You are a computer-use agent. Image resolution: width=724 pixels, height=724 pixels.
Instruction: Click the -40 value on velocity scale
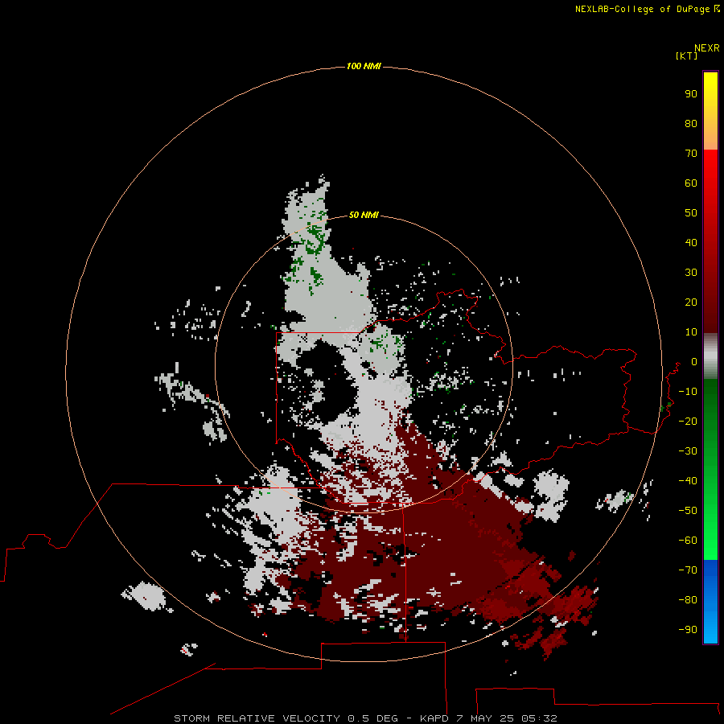coord(688,481)
